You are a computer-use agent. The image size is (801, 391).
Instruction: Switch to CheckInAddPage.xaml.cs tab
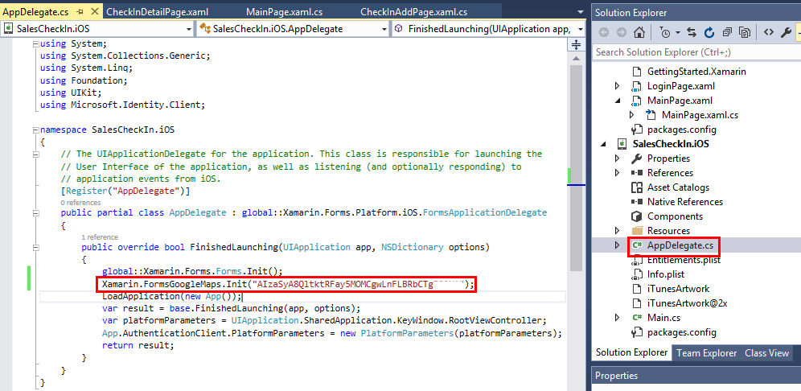click(414, 12)
